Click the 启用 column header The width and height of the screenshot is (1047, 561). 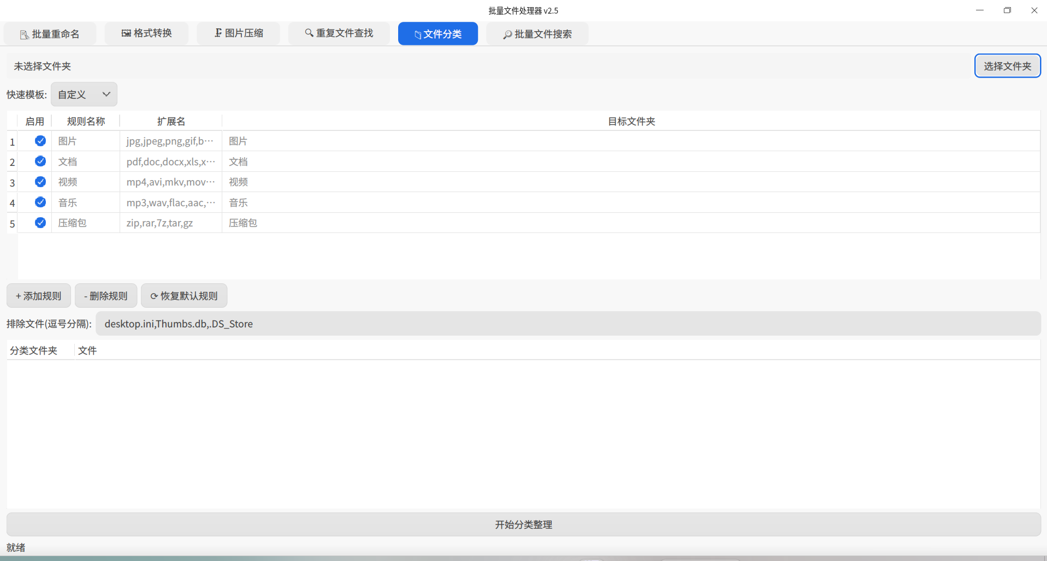point(35,121)
